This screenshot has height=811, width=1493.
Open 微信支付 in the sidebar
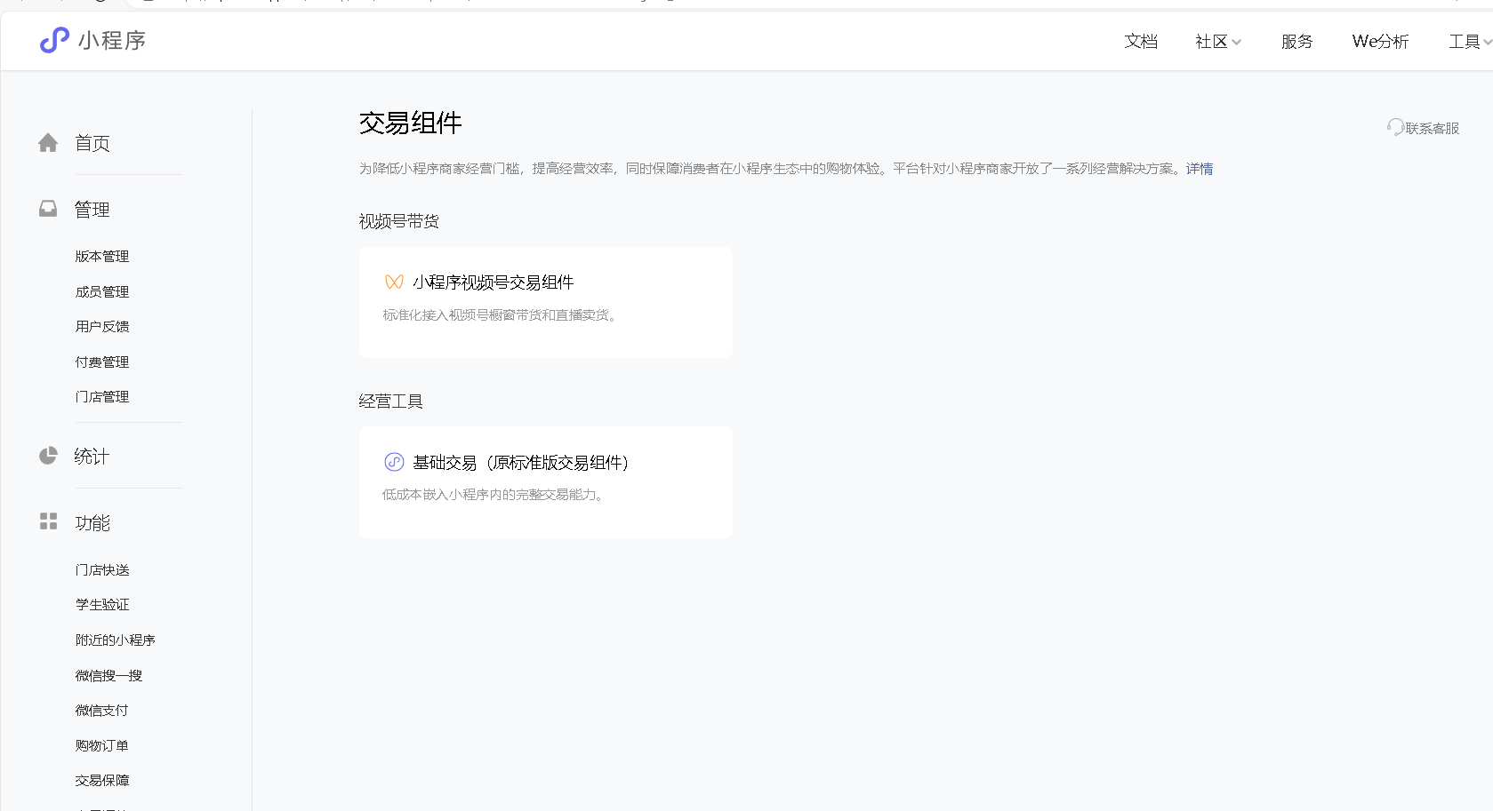point(102,710)
